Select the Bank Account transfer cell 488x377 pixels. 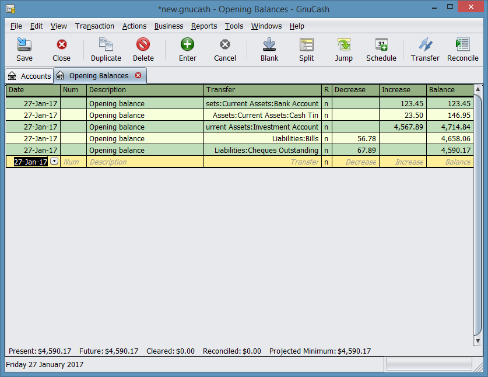pyautogui.click(x=263, y=103)
